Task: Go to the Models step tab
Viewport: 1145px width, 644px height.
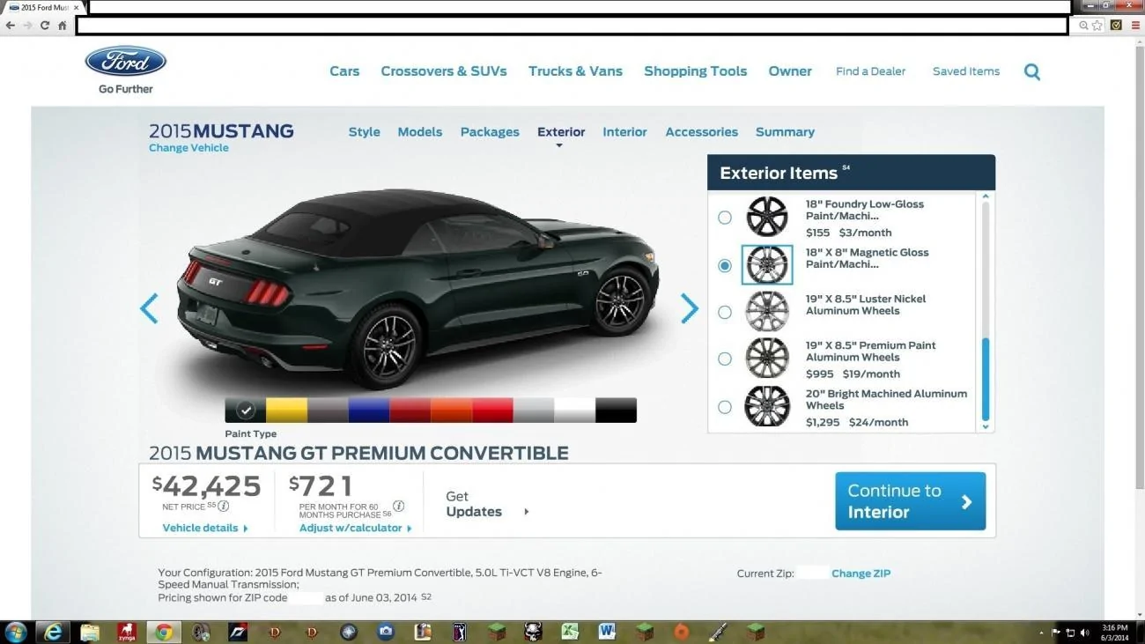Action: (x=419, y=132)
